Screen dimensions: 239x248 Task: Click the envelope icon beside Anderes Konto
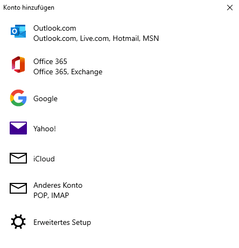pos(18,188)
